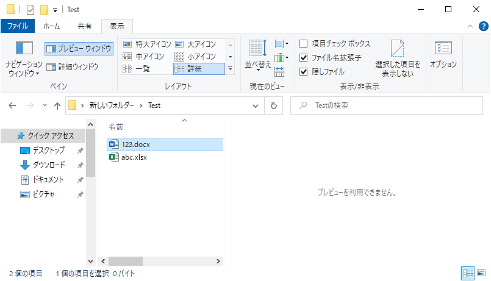Viewport: 491px width, 281px height.
Task: Open the help question mark icon
Action: [x=484, y=26]
